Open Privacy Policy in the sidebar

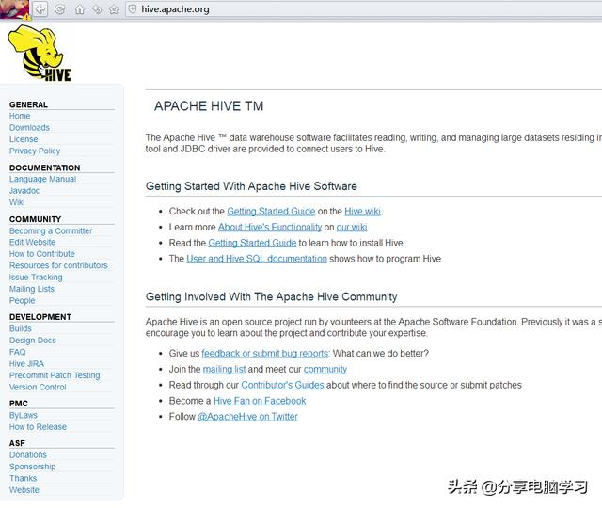coord(35,151)
